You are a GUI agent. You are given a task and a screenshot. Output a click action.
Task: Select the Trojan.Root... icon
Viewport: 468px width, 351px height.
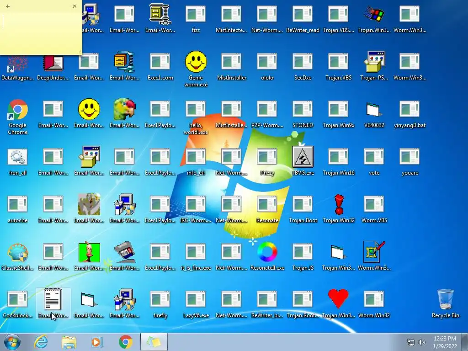(303, 299)
